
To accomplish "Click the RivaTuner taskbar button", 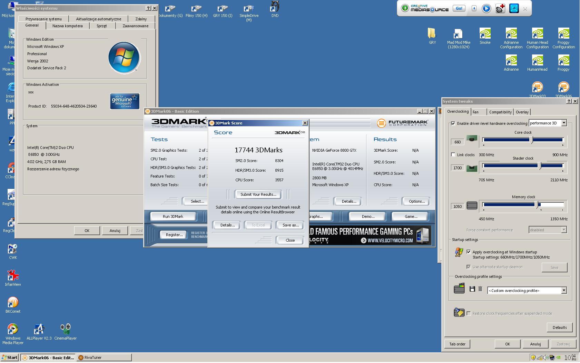I will [104, 357].
